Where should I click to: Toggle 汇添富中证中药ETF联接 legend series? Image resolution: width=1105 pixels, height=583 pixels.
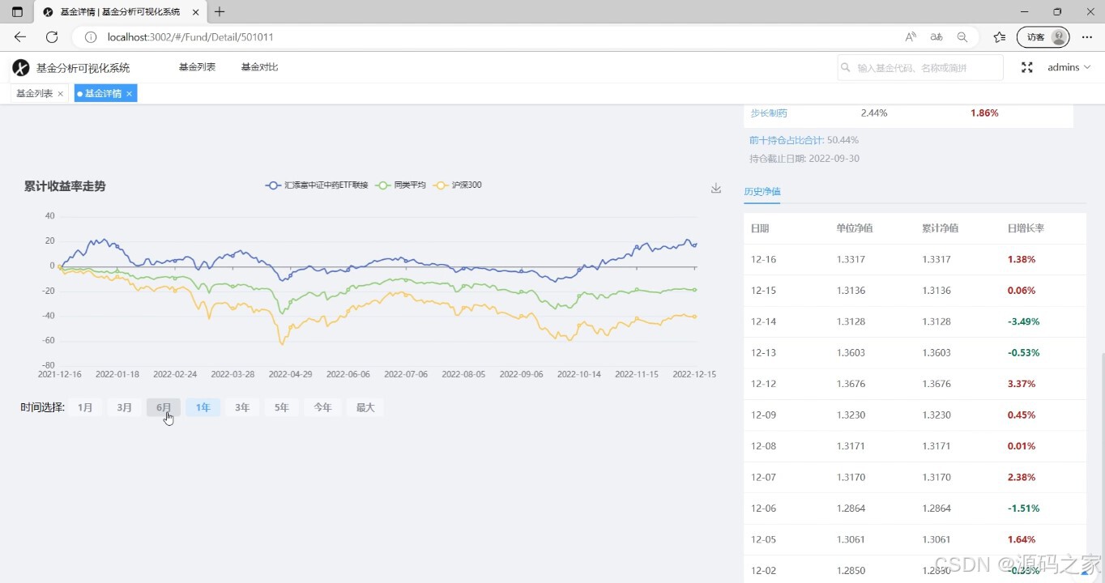coord(317,185)
